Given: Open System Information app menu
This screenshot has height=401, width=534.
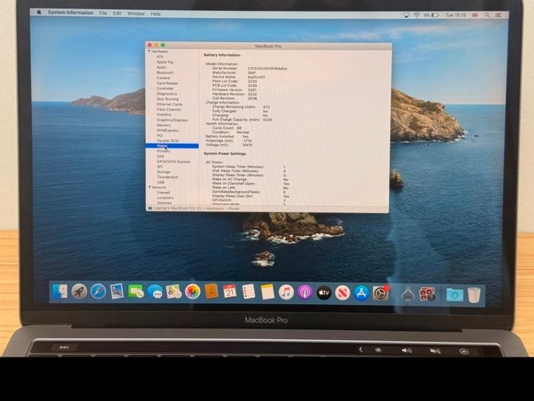Looking at the screenshot, I should click(70, 13).
